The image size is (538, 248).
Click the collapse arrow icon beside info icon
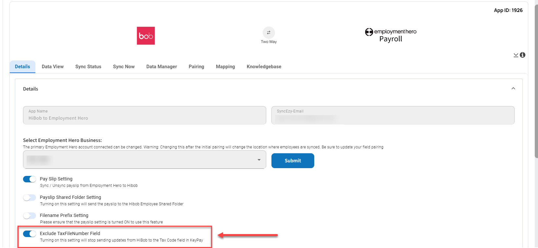coord(516,55)
